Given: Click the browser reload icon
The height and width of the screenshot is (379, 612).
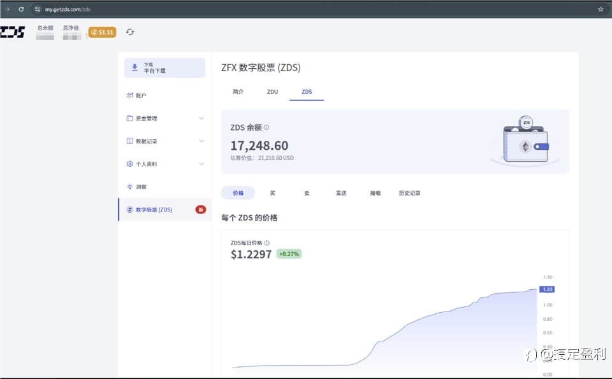Looking at the screenshot, I should (21, 9).
